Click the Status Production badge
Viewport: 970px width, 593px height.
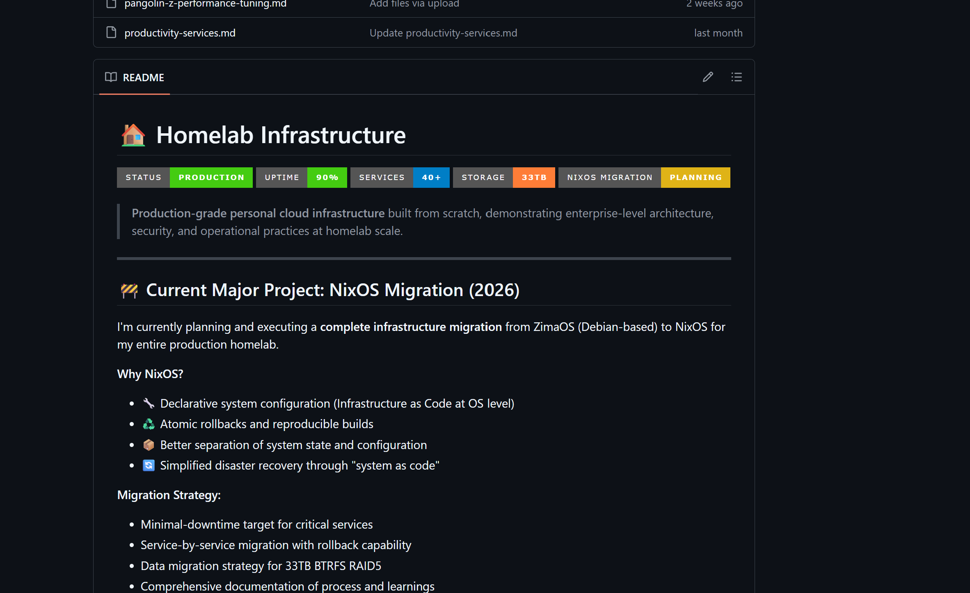click(x=185, y=178)
